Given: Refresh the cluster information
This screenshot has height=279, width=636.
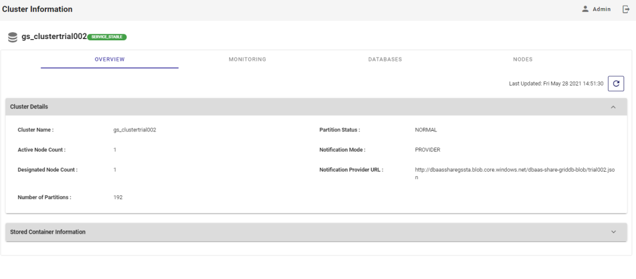Looking at the screenshot, I should pyautogui.click(x=616, y=84).
